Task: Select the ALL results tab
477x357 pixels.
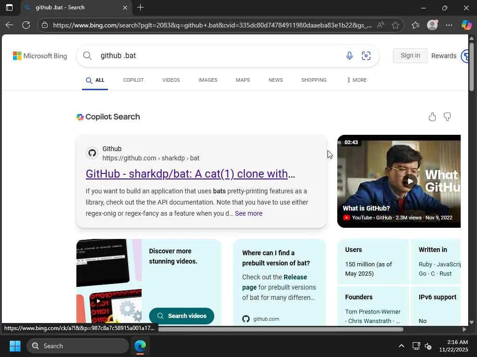Action: point(95,80)
